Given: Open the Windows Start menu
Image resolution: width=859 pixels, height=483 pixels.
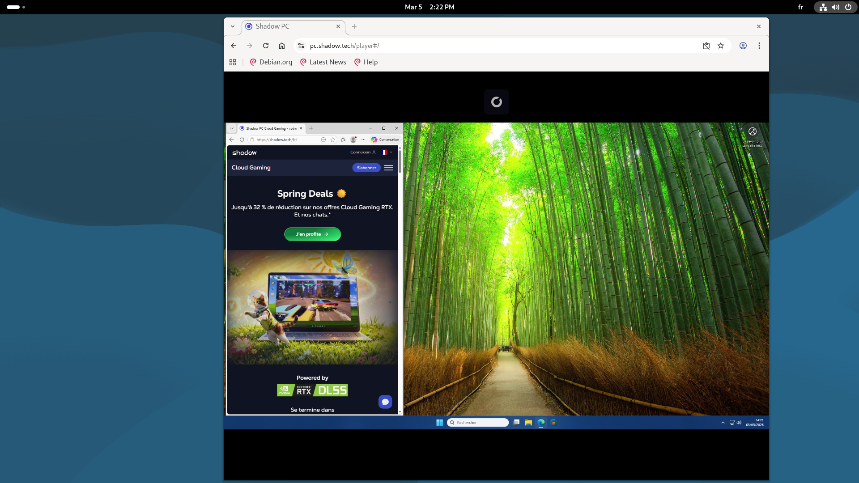Looking at the screenshot, I should point(439,423).
